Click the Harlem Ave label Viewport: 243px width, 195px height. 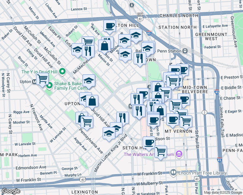coord(28,155)
